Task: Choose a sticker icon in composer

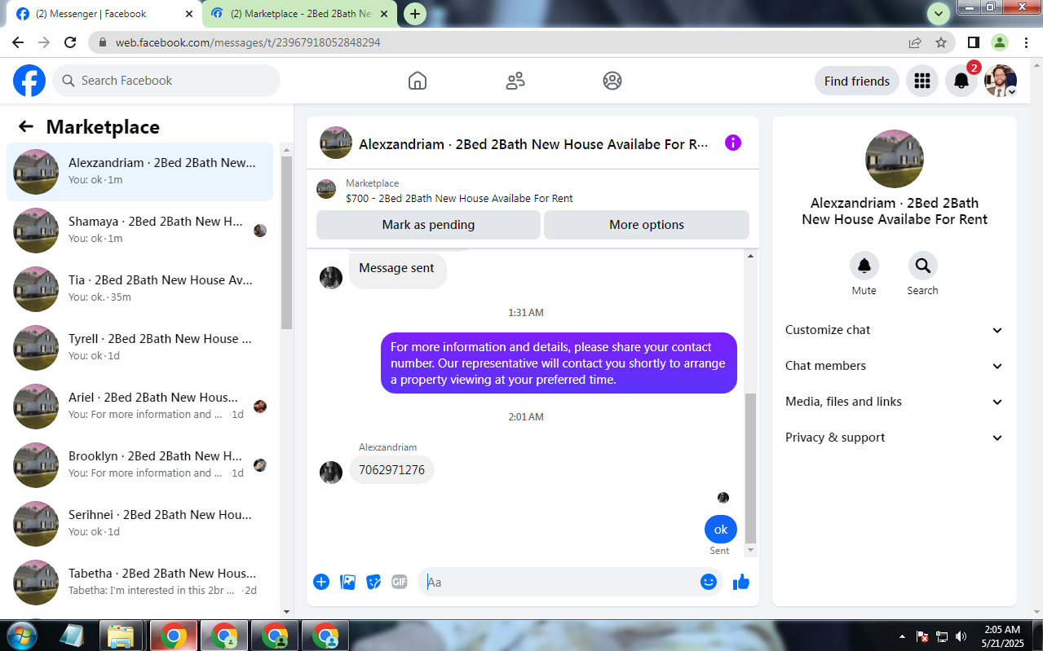Action: click(373, 582)
